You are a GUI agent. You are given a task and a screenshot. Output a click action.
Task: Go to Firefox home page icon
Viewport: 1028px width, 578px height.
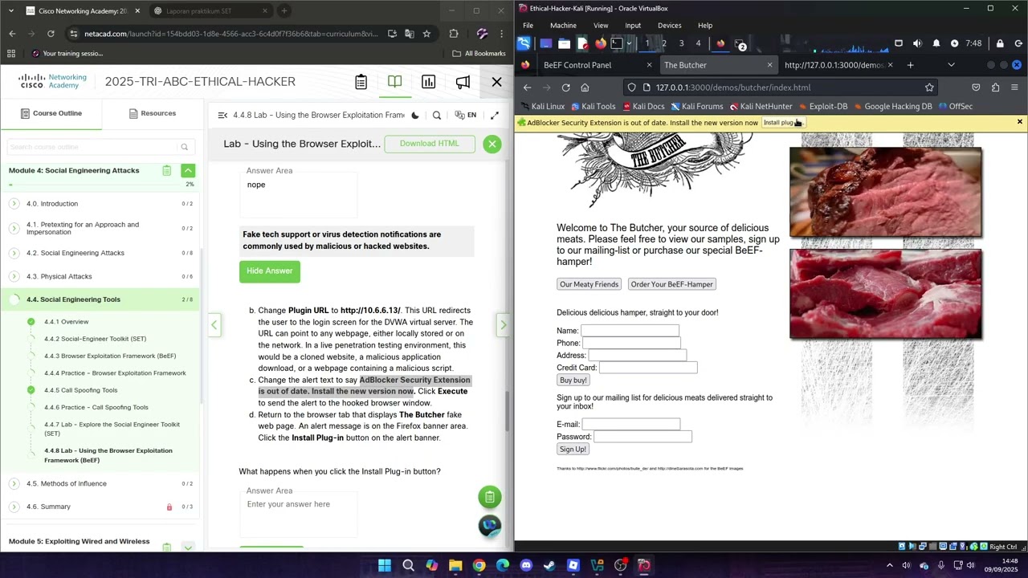click(x=585, y=88)
